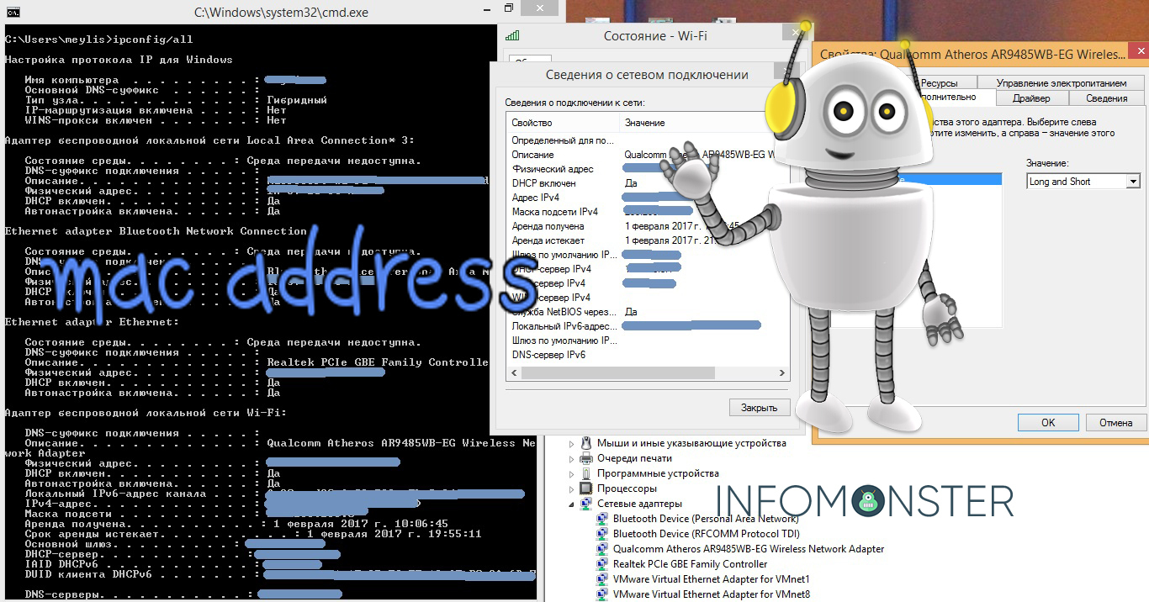
Task: Click the Свойство column header
Action: click(563, 123)
